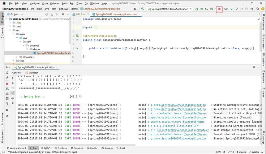Toggle the Structure tool window stripe
The width and height of the screenshot is (266, 154).
[2, 119]
